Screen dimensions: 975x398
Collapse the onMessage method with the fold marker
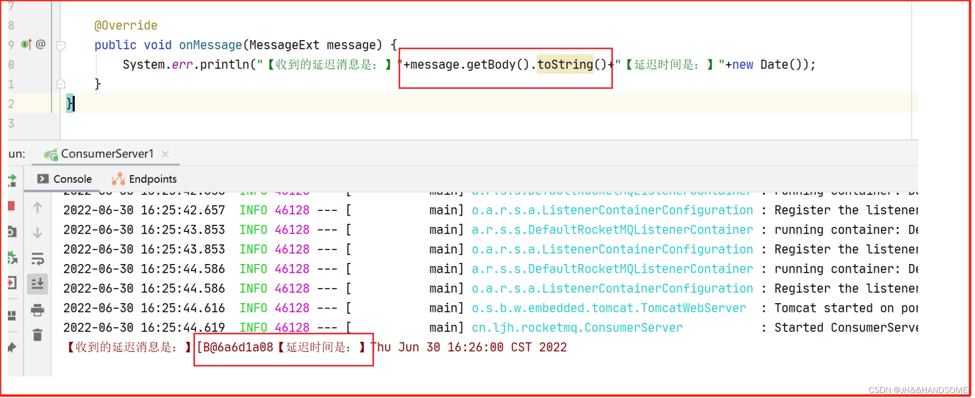click(61, 45)
